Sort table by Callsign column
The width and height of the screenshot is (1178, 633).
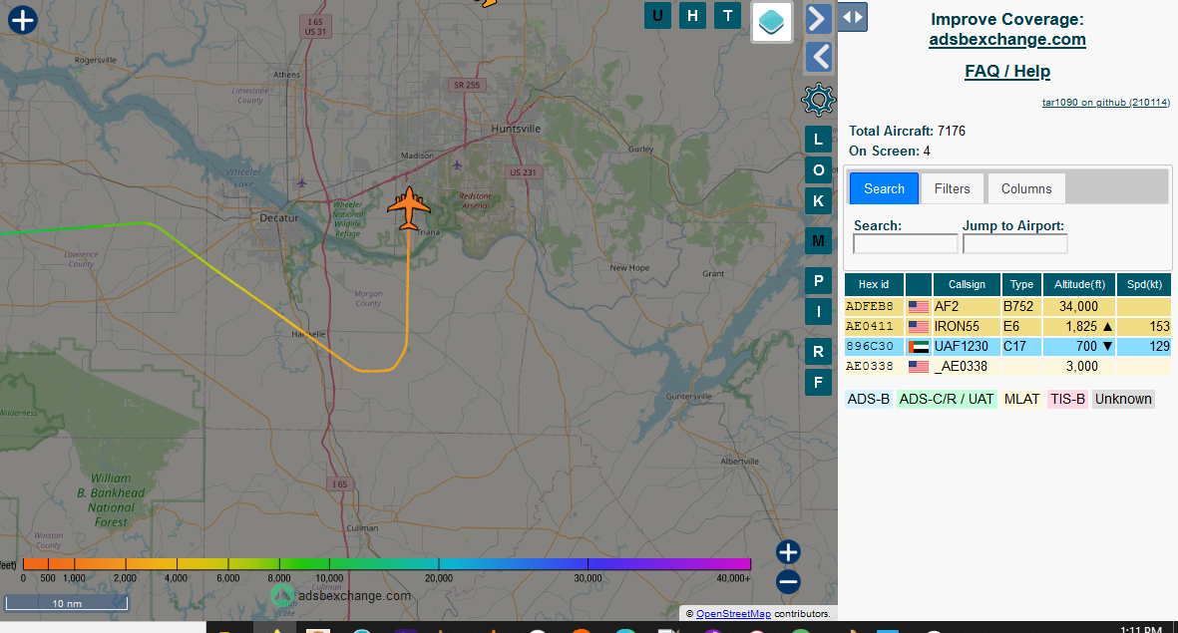pyautogui.click(x=967, y=284)
